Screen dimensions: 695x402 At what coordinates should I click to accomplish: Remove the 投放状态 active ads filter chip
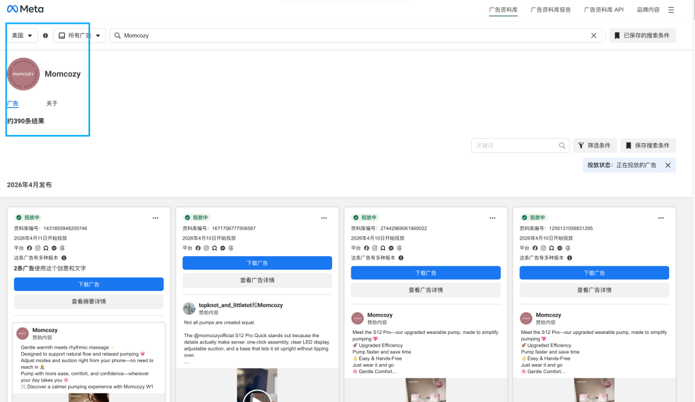pyautogui.click(x=667, y=165)
